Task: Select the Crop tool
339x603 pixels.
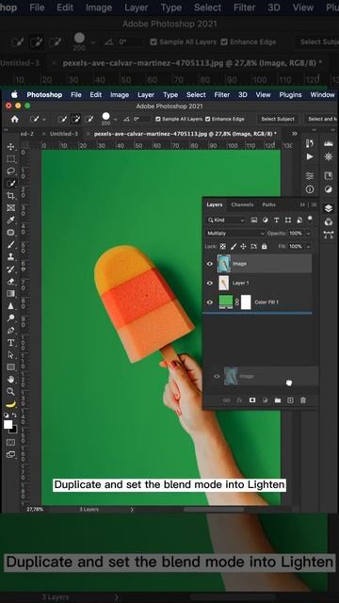Action: tap(10, 196)
